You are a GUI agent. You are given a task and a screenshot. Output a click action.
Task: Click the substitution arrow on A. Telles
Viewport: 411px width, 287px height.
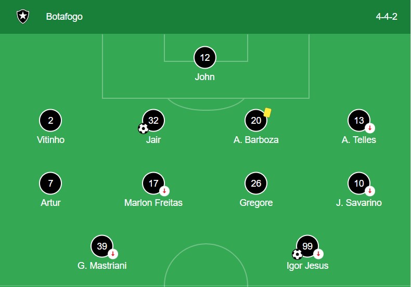click(370, 128)
